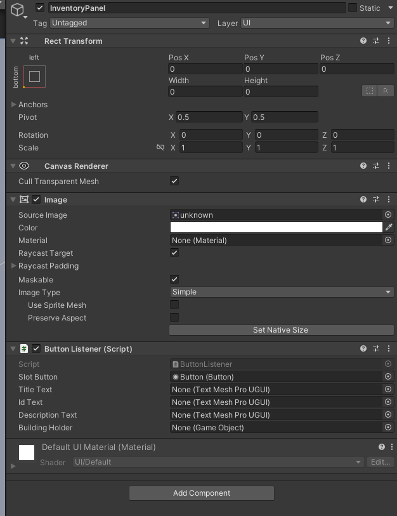Open Rect Transform more options menu
This screenshot has height=516, width=397.
[x=389, y=41]
